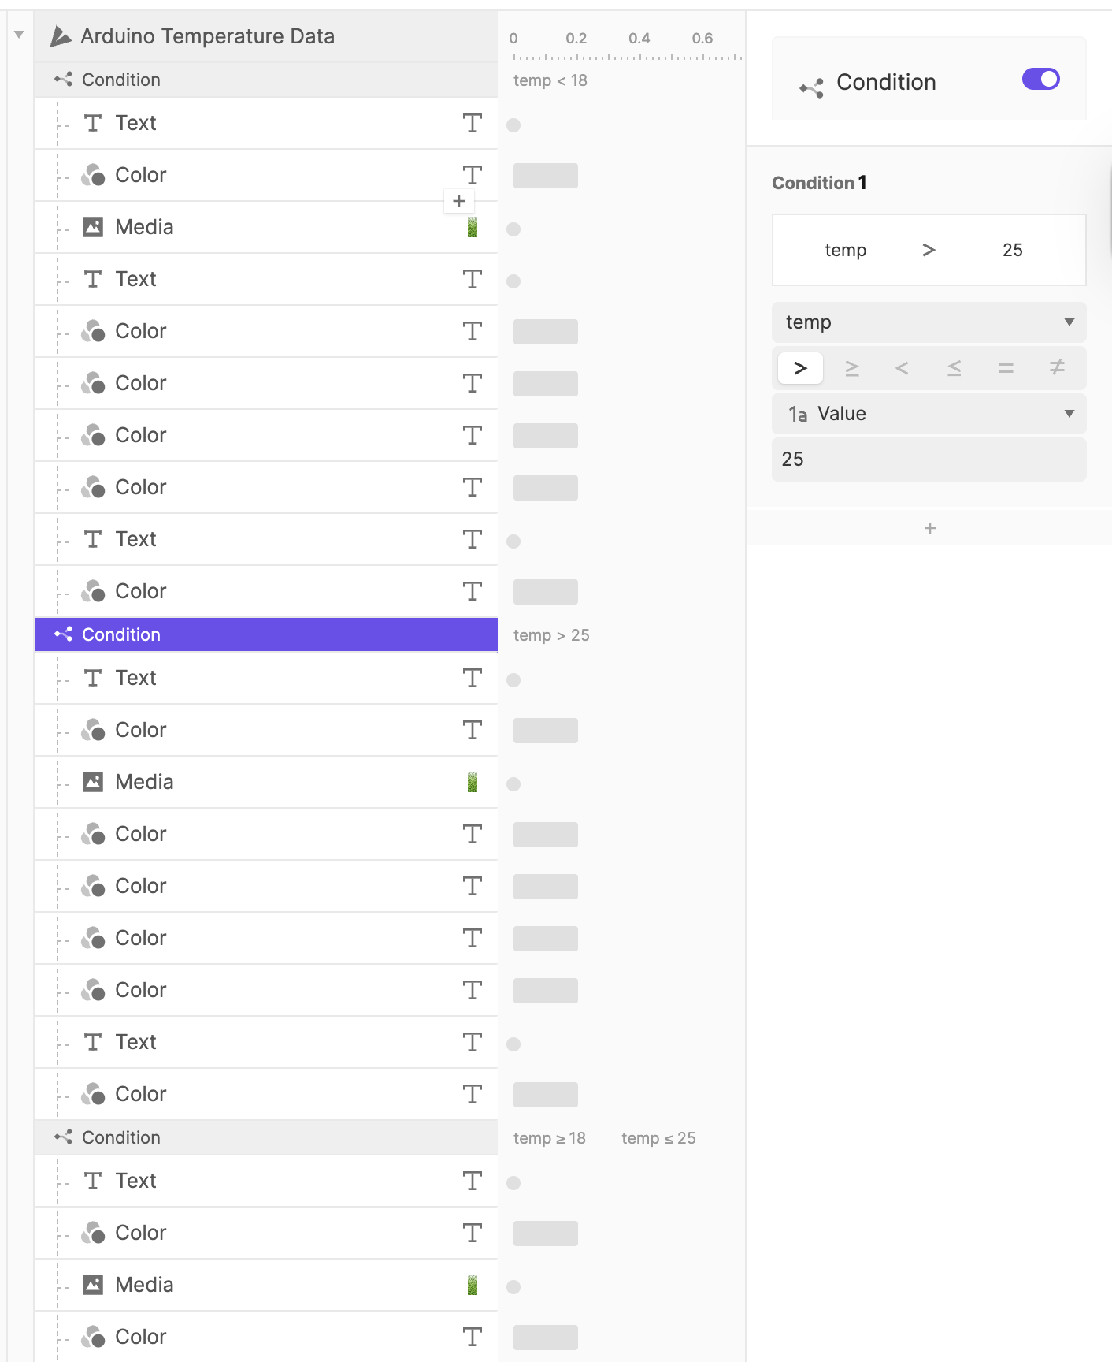Collapse the Arduino Temperature Data tree

point(19,35)
